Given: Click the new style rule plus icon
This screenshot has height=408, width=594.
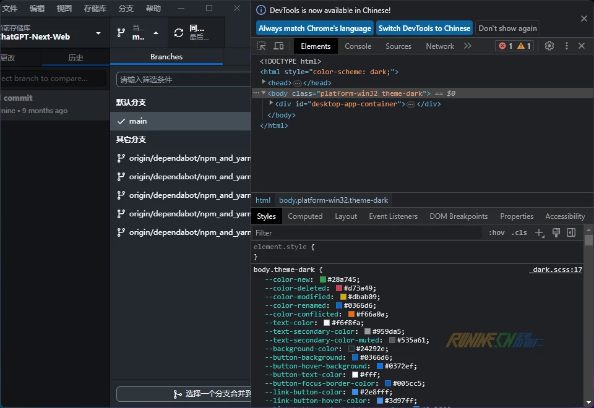Looking at the screenshot, I should click(539, 233).
